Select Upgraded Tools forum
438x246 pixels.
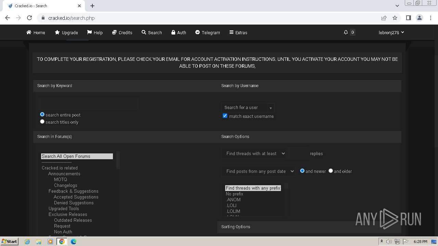[x=64, y=208]
